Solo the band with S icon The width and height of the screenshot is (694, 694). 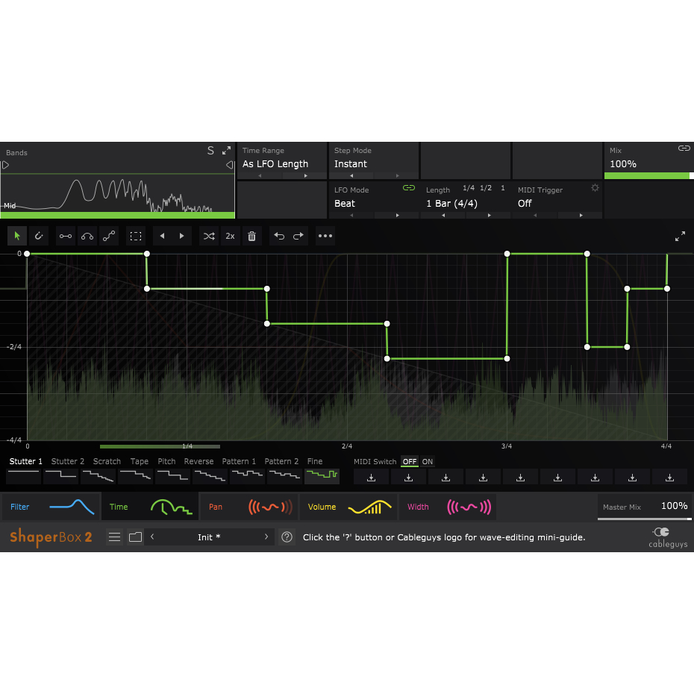click(x=210, y=151)
